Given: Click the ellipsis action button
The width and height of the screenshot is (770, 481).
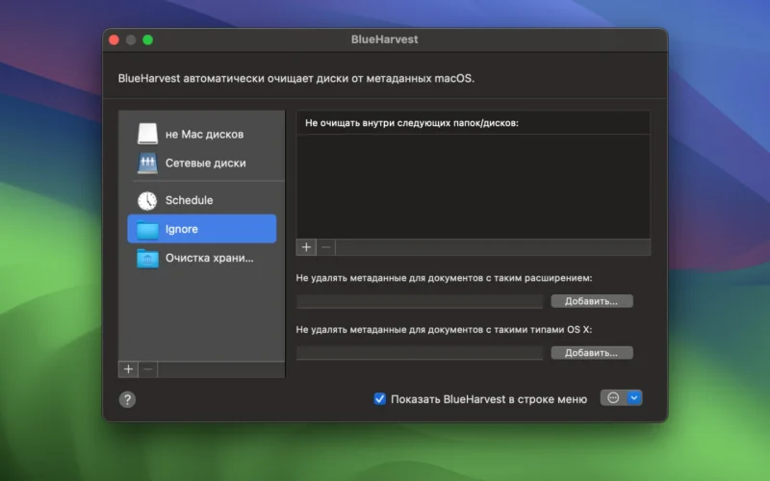Looking at the screenshot, I should [x=613, y=397].
